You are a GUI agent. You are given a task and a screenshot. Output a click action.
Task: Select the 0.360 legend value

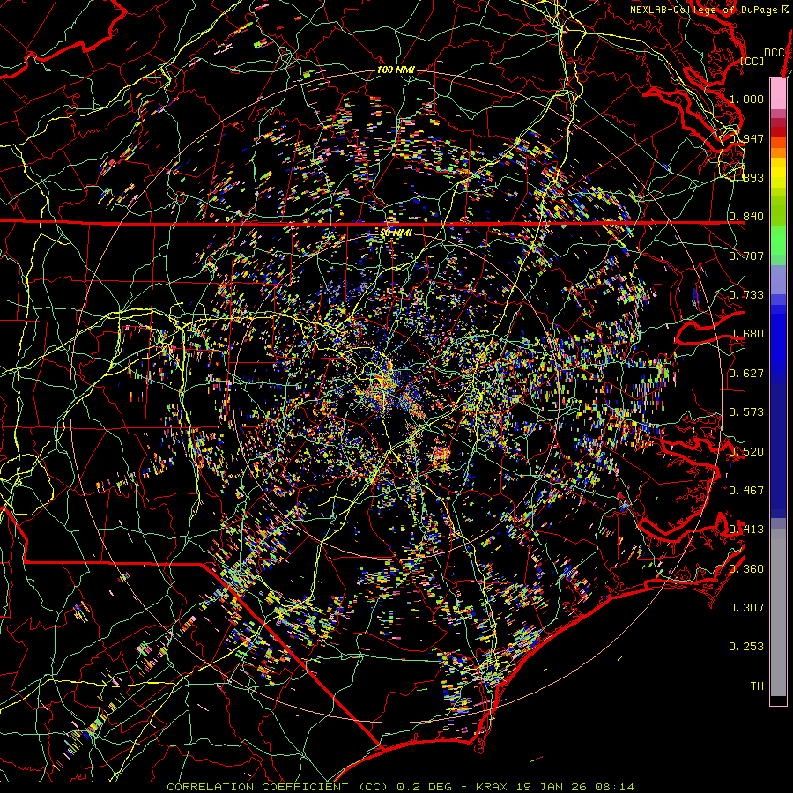tap(746, 569)
